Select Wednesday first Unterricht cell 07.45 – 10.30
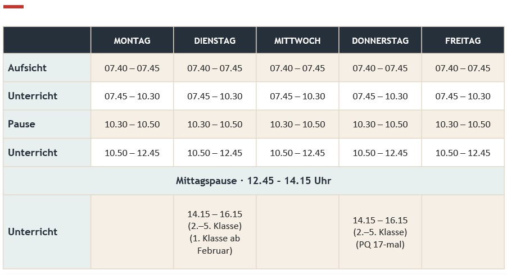The image size is (507, 275). point(297,96)
